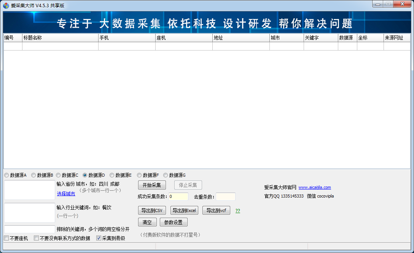
Task: Export results with 导出到CSV
Action: pos(151,210)
